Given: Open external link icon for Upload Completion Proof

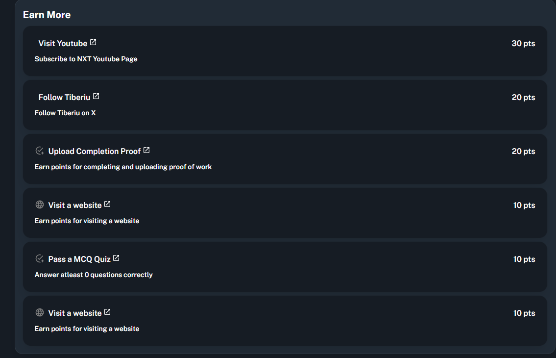Looking at the screenshot, I should [x=146, y=151].
